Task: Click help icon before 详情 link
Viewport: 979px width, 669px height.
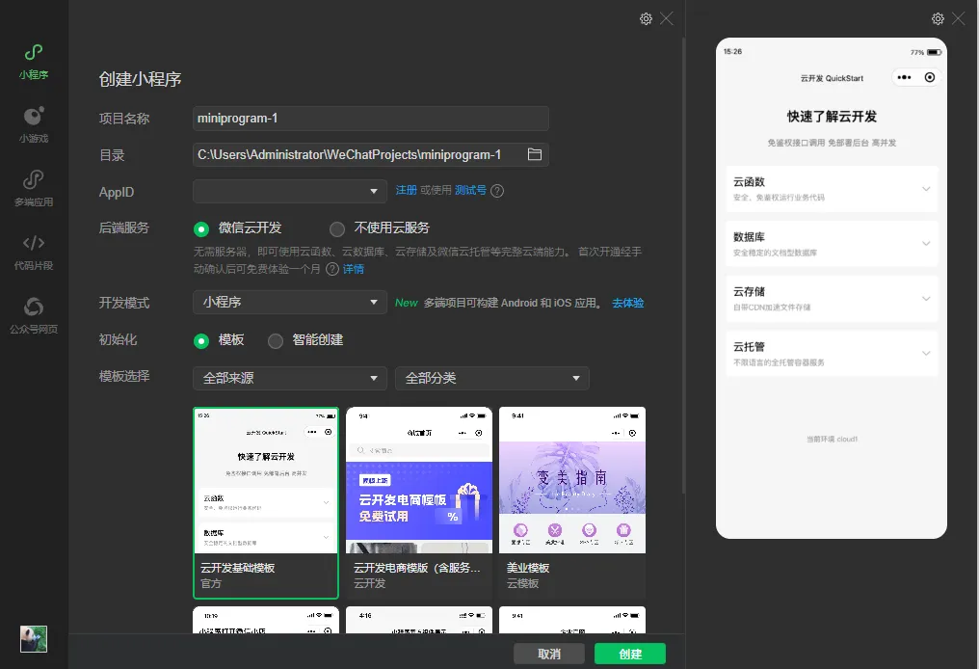Action: (x=332, y=269)
